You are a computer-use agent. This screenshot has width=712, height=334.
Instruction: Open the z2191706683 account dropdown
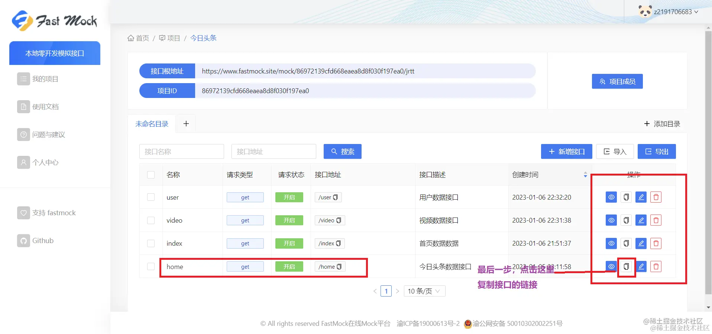click(676, 12)
